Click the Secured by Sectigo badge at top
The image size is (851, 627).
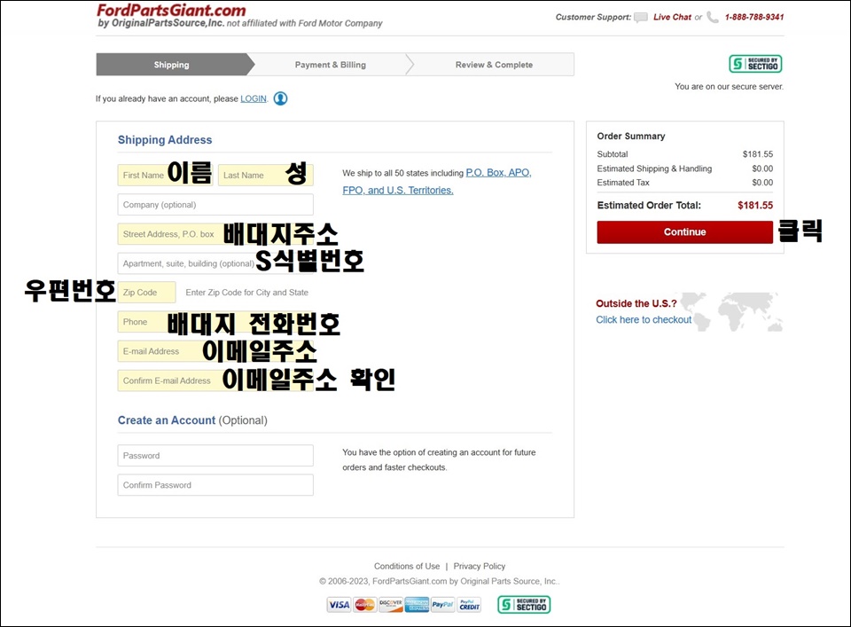tap(755, 64)
